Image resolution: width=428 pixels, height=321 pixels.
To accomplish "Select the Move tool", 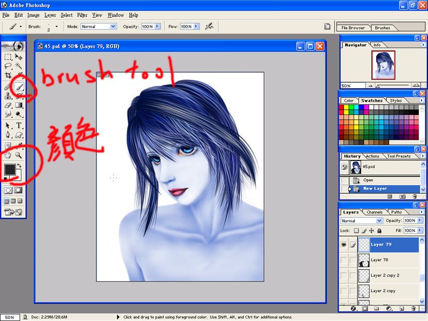I will tap(19, 57).
